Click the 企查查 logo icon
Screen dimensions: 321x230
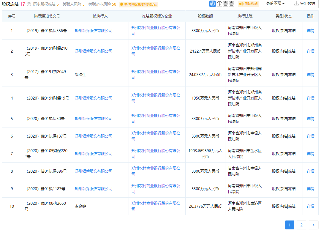coord(212,4)
